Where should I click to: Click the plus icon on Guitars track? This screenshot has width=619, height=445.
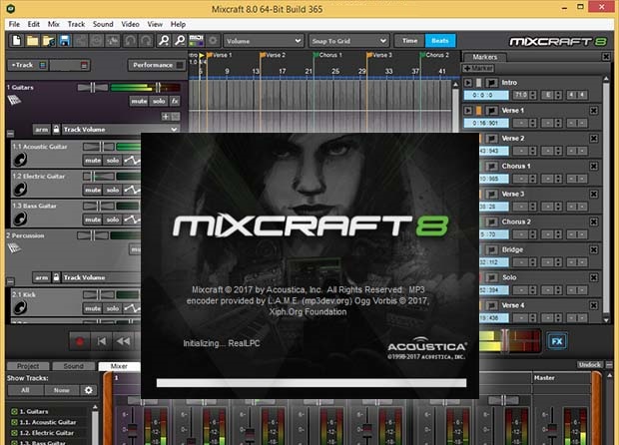coord(166,117)
